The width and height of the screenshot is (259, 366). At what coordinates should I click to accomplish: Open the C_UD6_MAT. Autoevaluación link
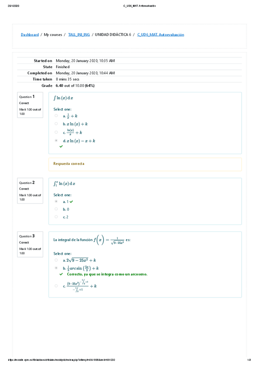[161, 35]
